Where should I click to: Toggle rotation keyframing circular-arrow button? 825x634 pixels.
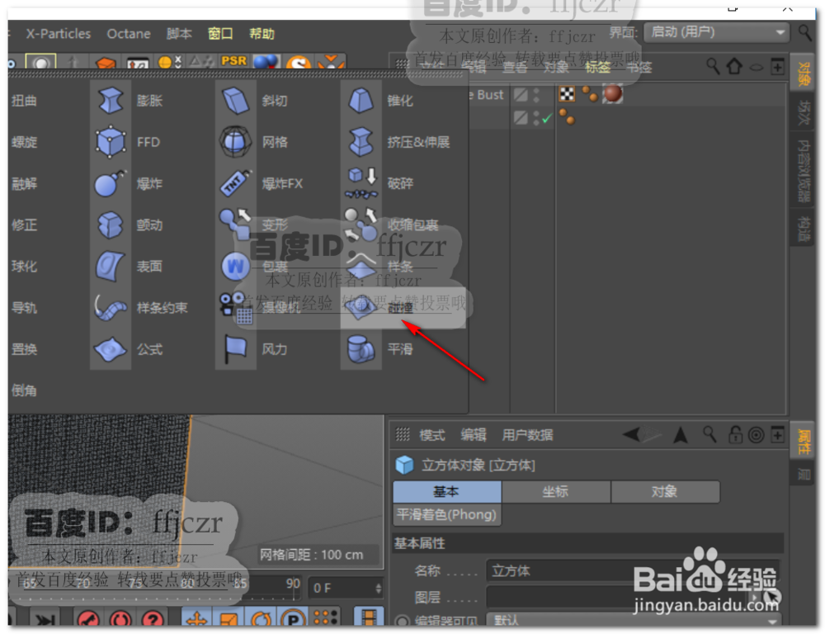coord(261,619)
